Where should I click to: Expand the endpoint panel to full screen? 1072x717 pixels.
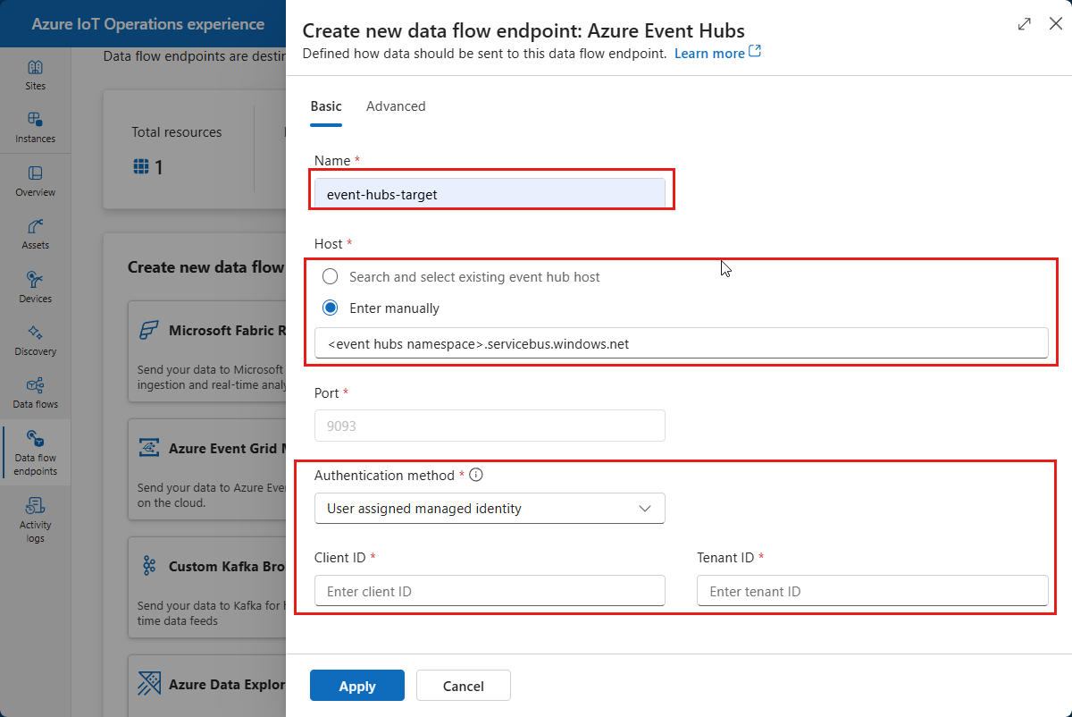(x=1024, y=24)
